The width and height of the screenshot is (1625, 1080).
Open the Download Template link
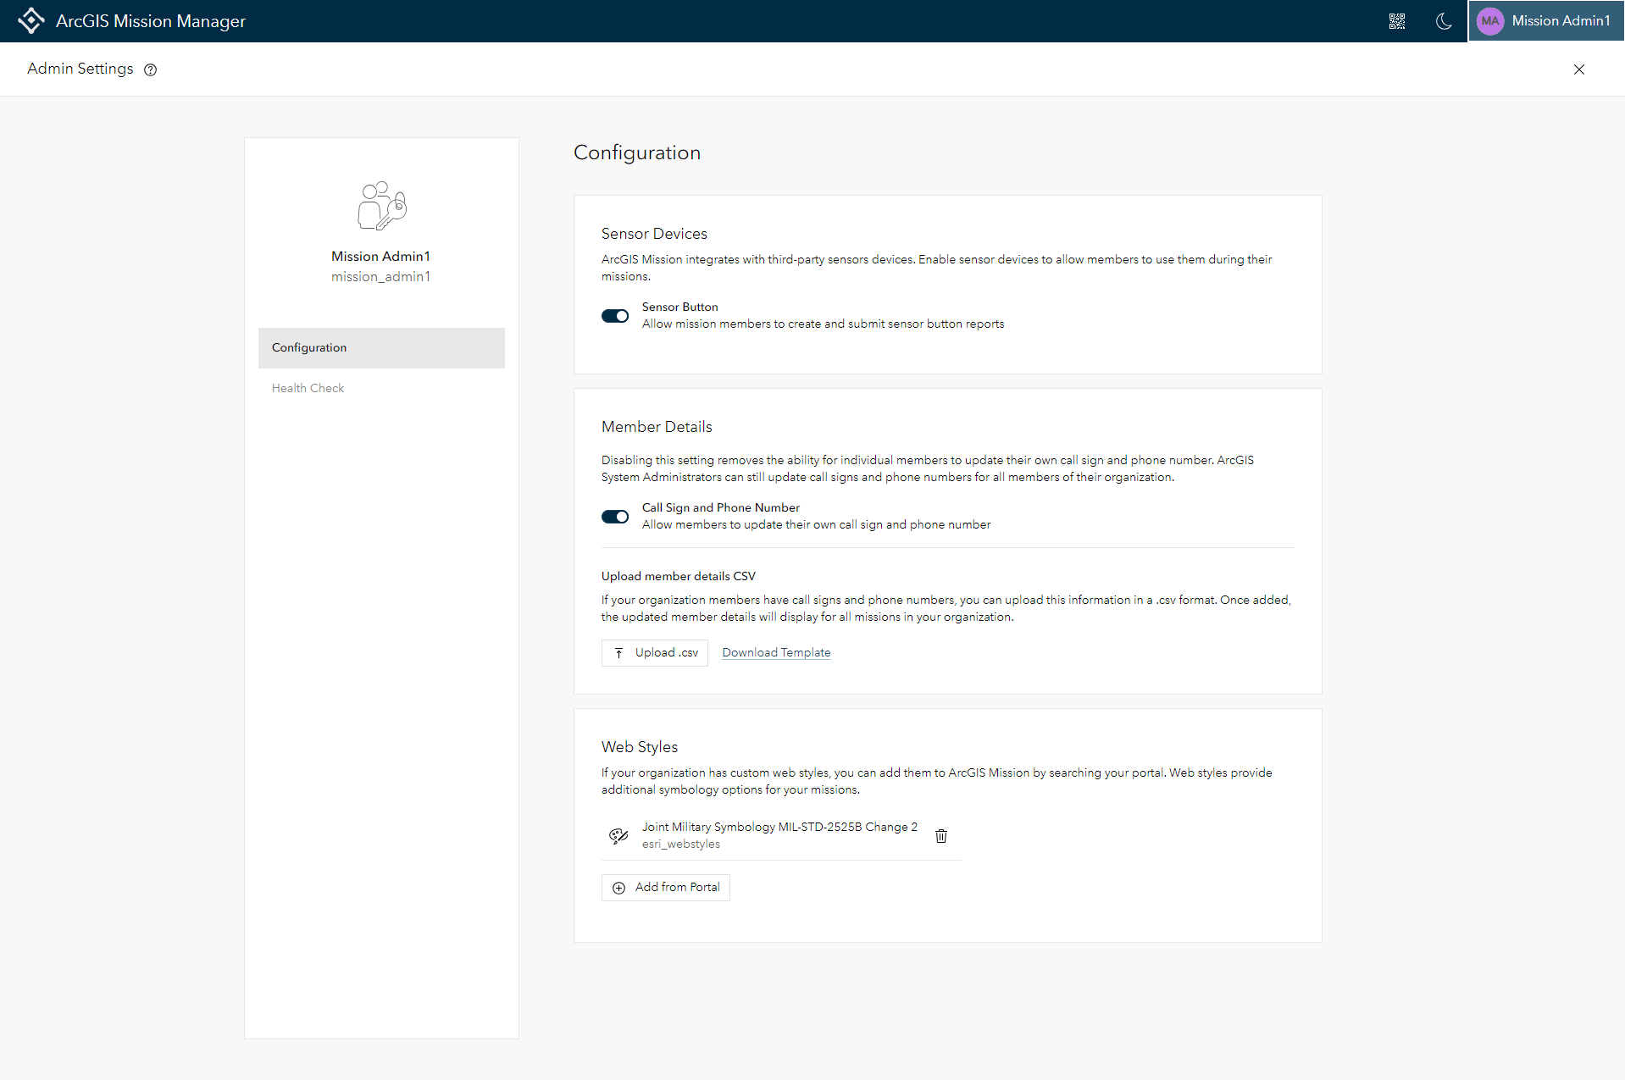tap(775, 652)
